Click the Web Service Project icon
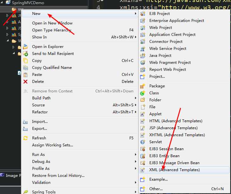This screenshot has width=231, height=194. pyautogui.click(x=143, y=49)
